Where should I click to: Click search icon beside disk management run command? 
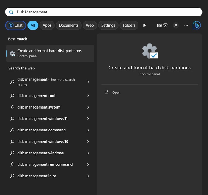[x=12, y=164]
